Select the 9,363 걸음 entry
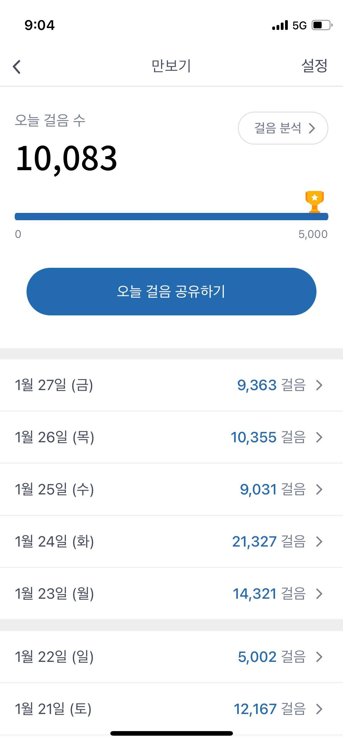 (x=271, y=385)
